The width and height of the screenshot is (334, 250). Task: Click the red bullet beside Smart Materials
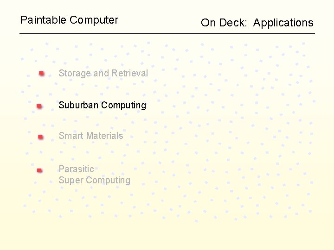tap(40, 137)
